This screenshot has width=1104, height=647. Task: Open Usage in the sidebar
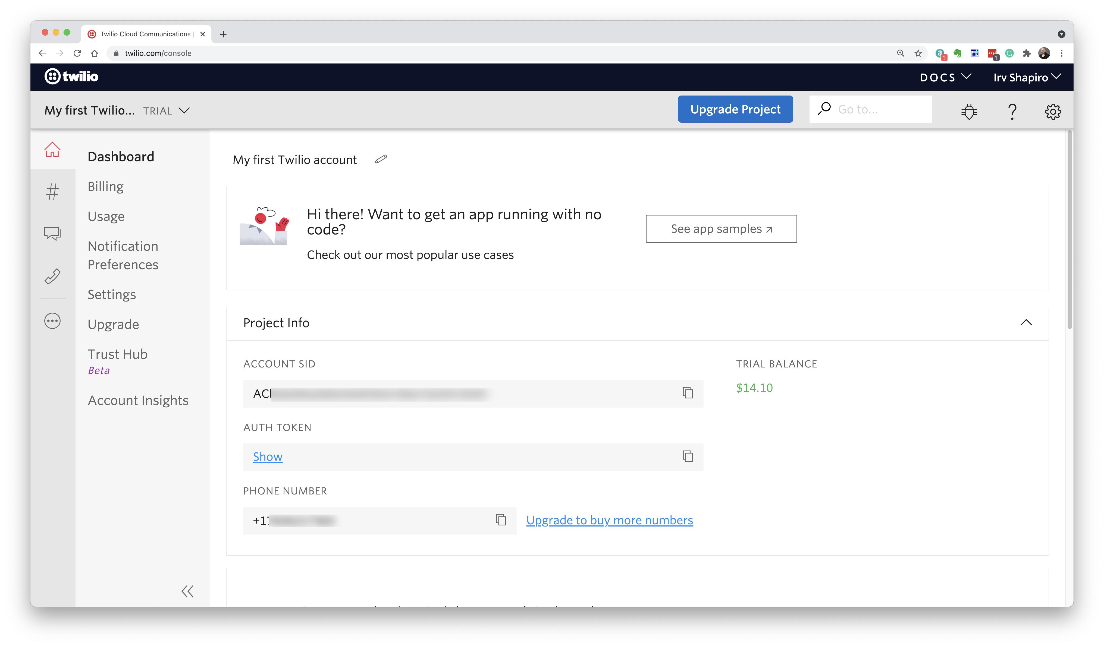106,216
